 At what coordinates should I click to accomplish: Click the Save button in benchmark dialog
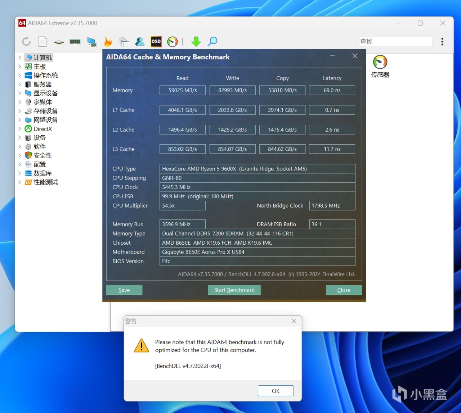click(124, 290)
